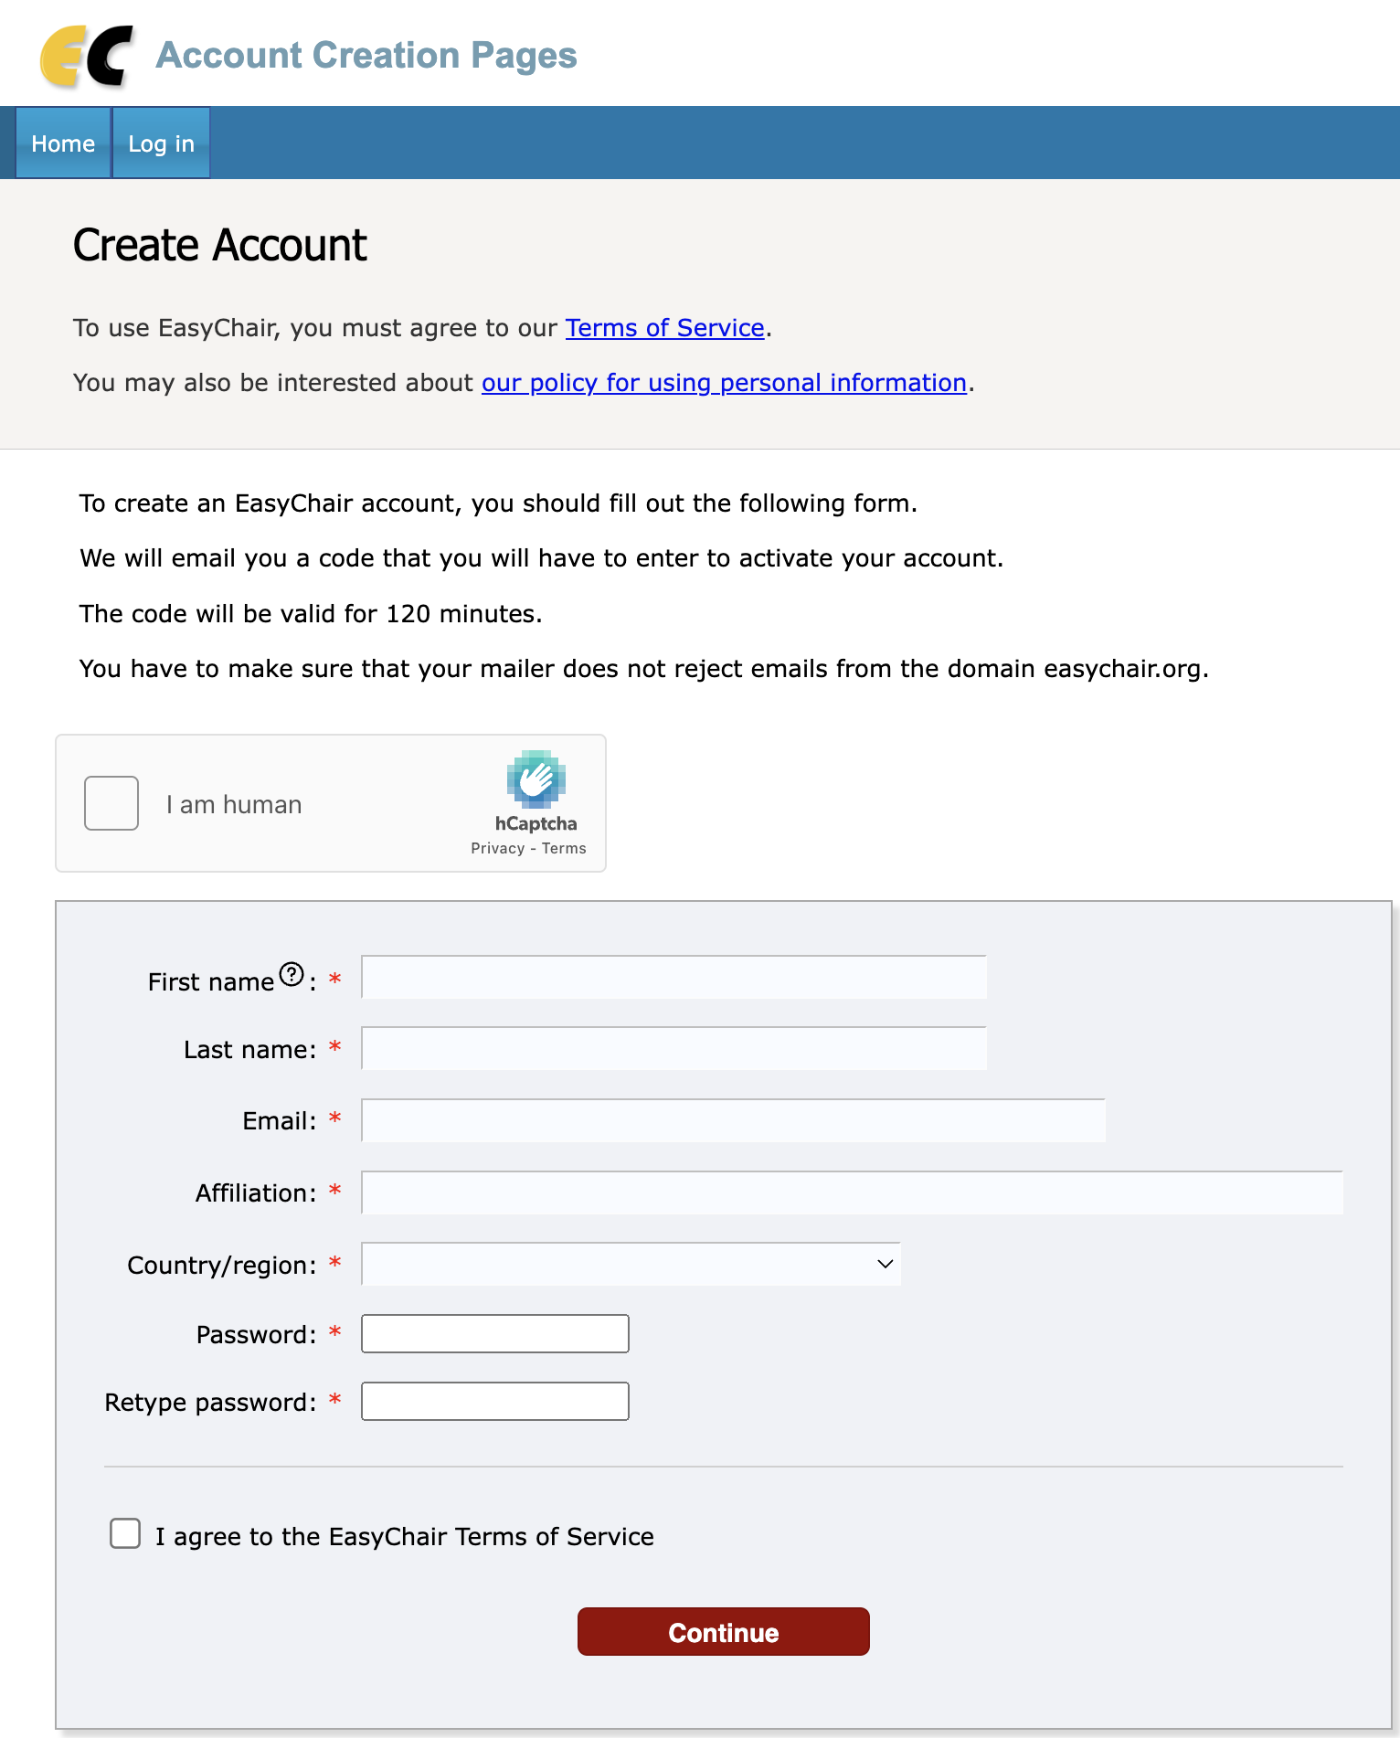Image resolution: width=1400 pixels, height=1738 pixels.
Task: Click the hCaptcha hand logo
Action: [x=536, y=779]
